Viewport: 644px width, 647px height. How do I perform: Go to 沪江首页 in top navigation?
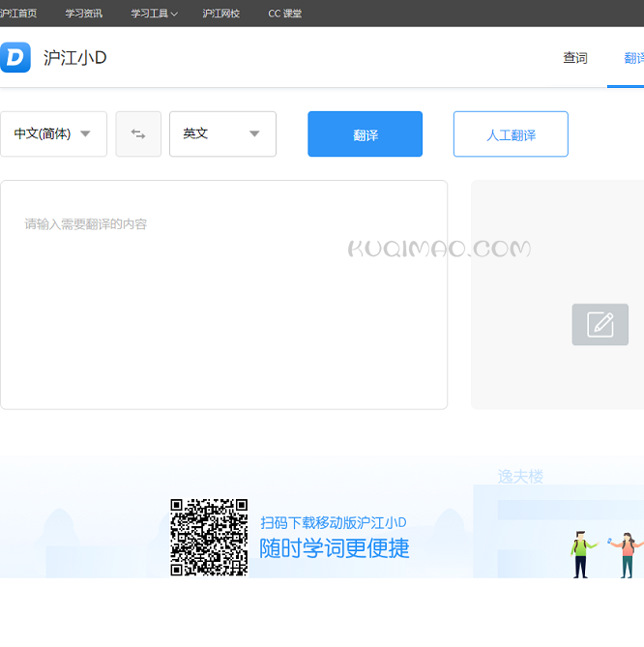point(18,14)
